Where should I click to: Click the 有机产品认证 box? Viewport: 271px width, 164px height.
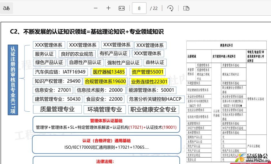(113, 54)
